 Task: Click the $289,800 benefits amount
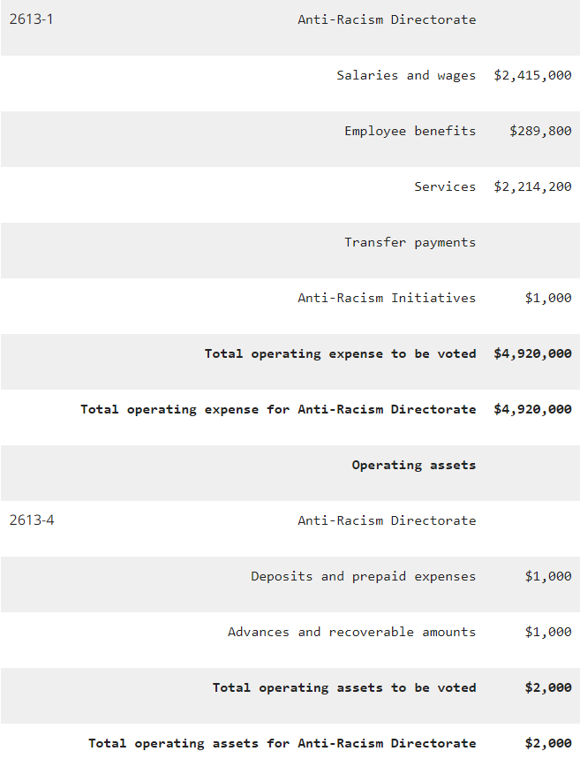[x=540, y=131]
